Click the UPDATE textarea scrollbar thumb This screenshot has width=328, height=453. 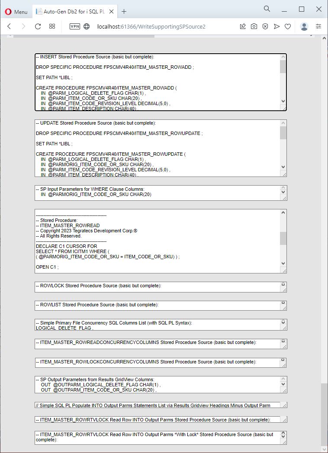pos(283,133)
